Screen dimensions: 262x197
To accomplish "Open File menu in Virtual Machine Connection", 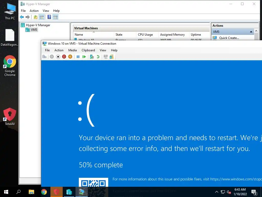I will click(x=47, y=50).
